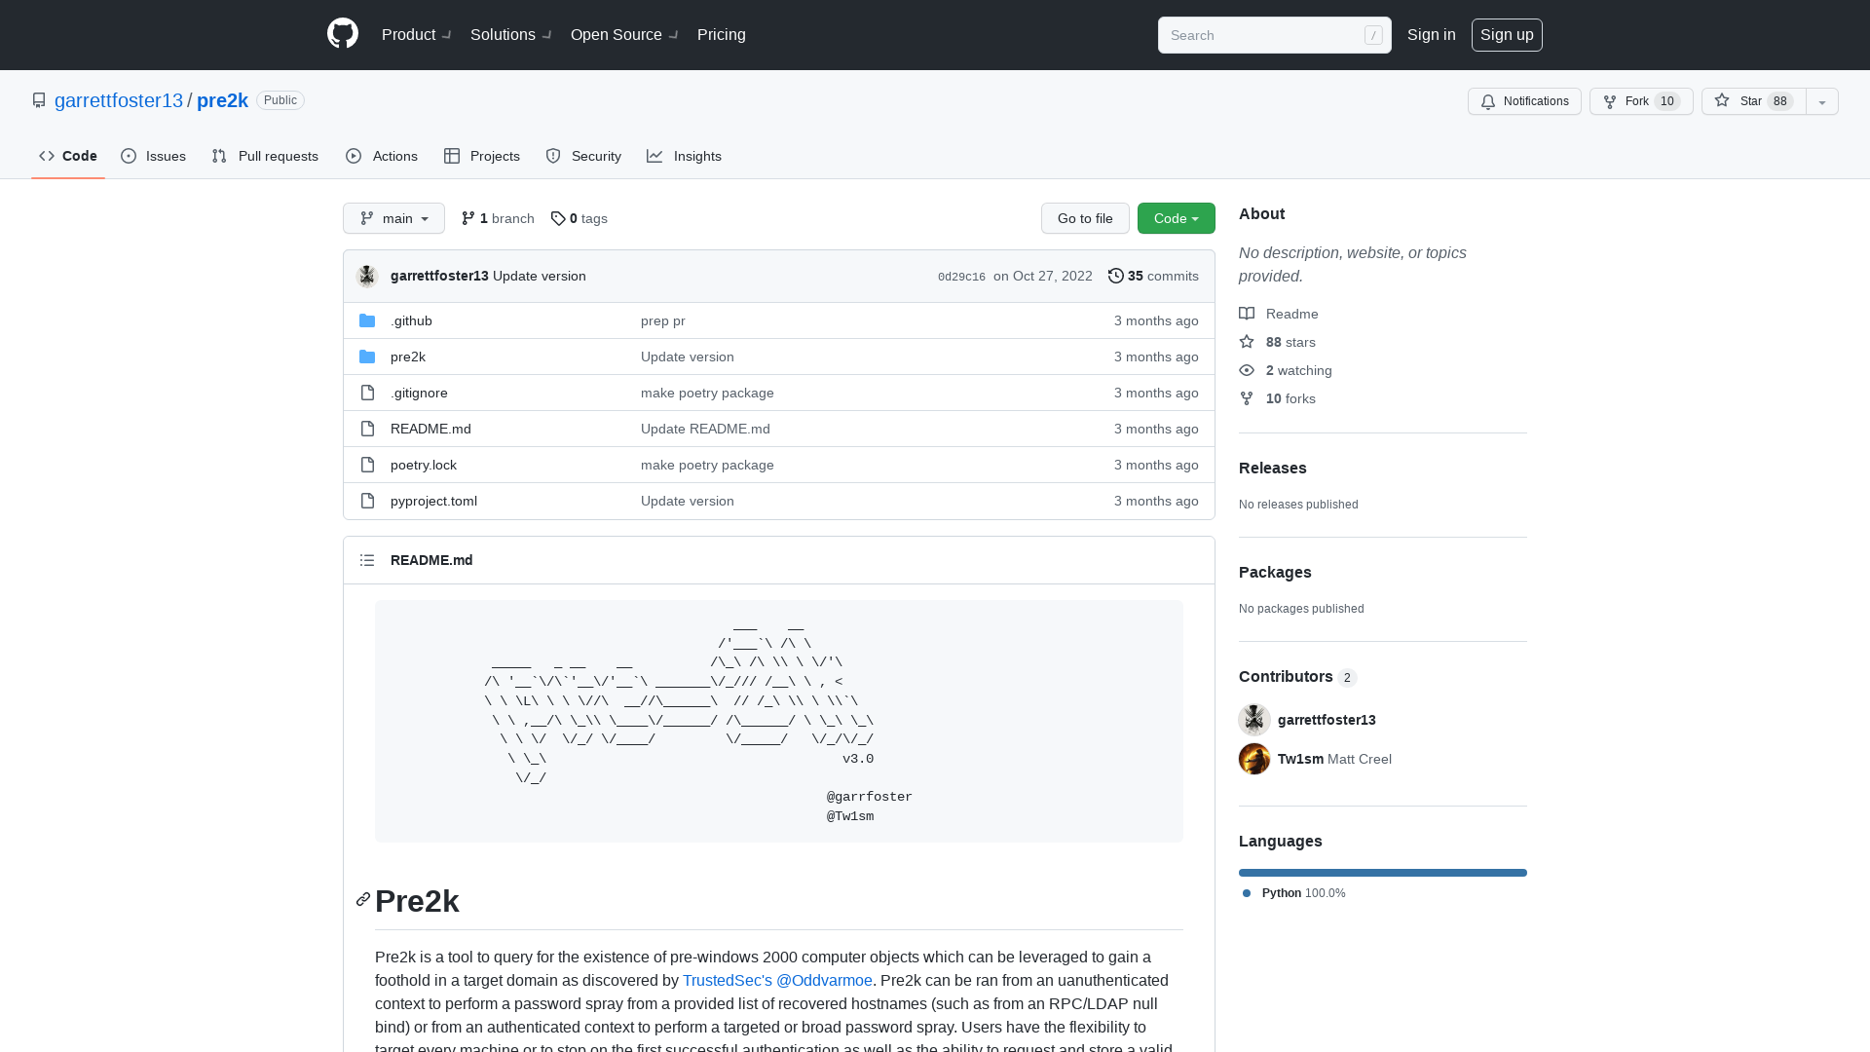Open the TrustedSec's @Oddvarmoe link
The width and height of the screenshot is (1870, 1052).
tap(777, 980)
